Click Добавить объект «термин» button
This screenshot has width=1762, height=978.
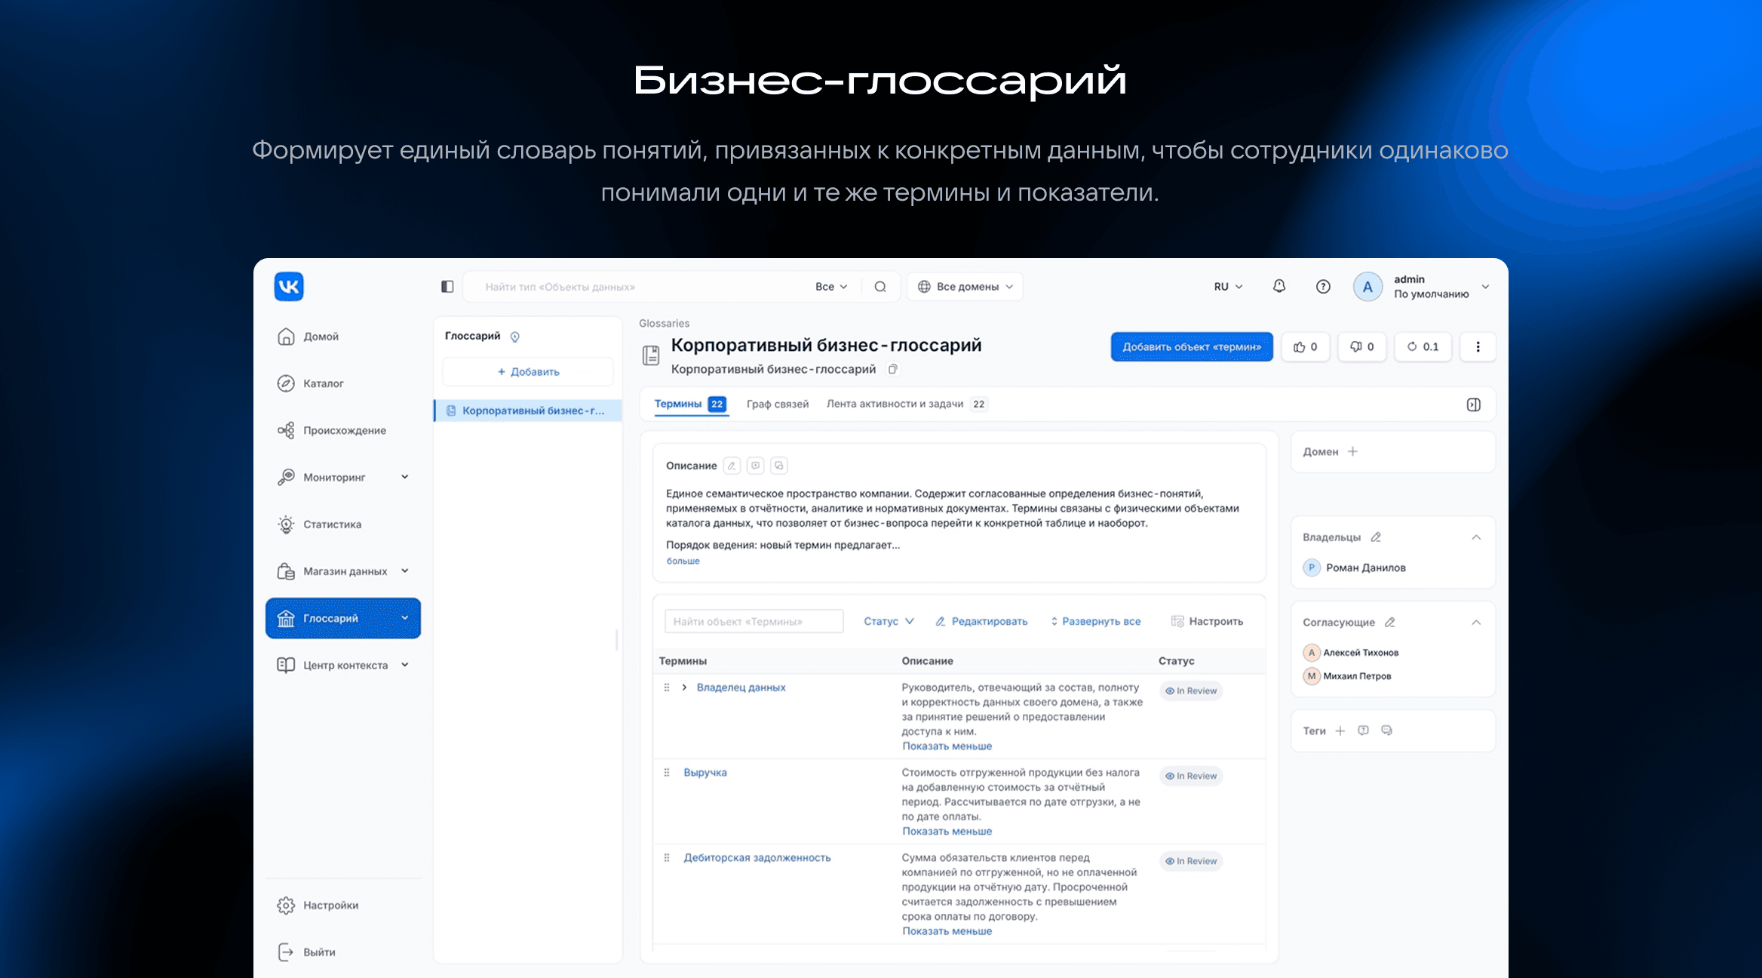pyautogui.click(x=1192, y=347)
